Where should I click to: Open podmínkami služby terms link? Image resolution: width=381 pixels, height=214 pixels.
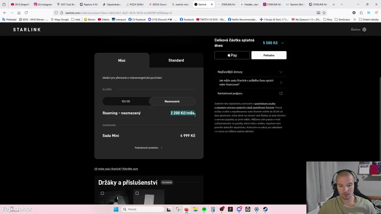265,104
